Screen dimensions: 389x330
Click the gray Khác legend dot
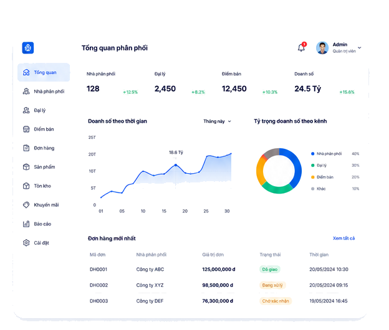coord(312,189)
